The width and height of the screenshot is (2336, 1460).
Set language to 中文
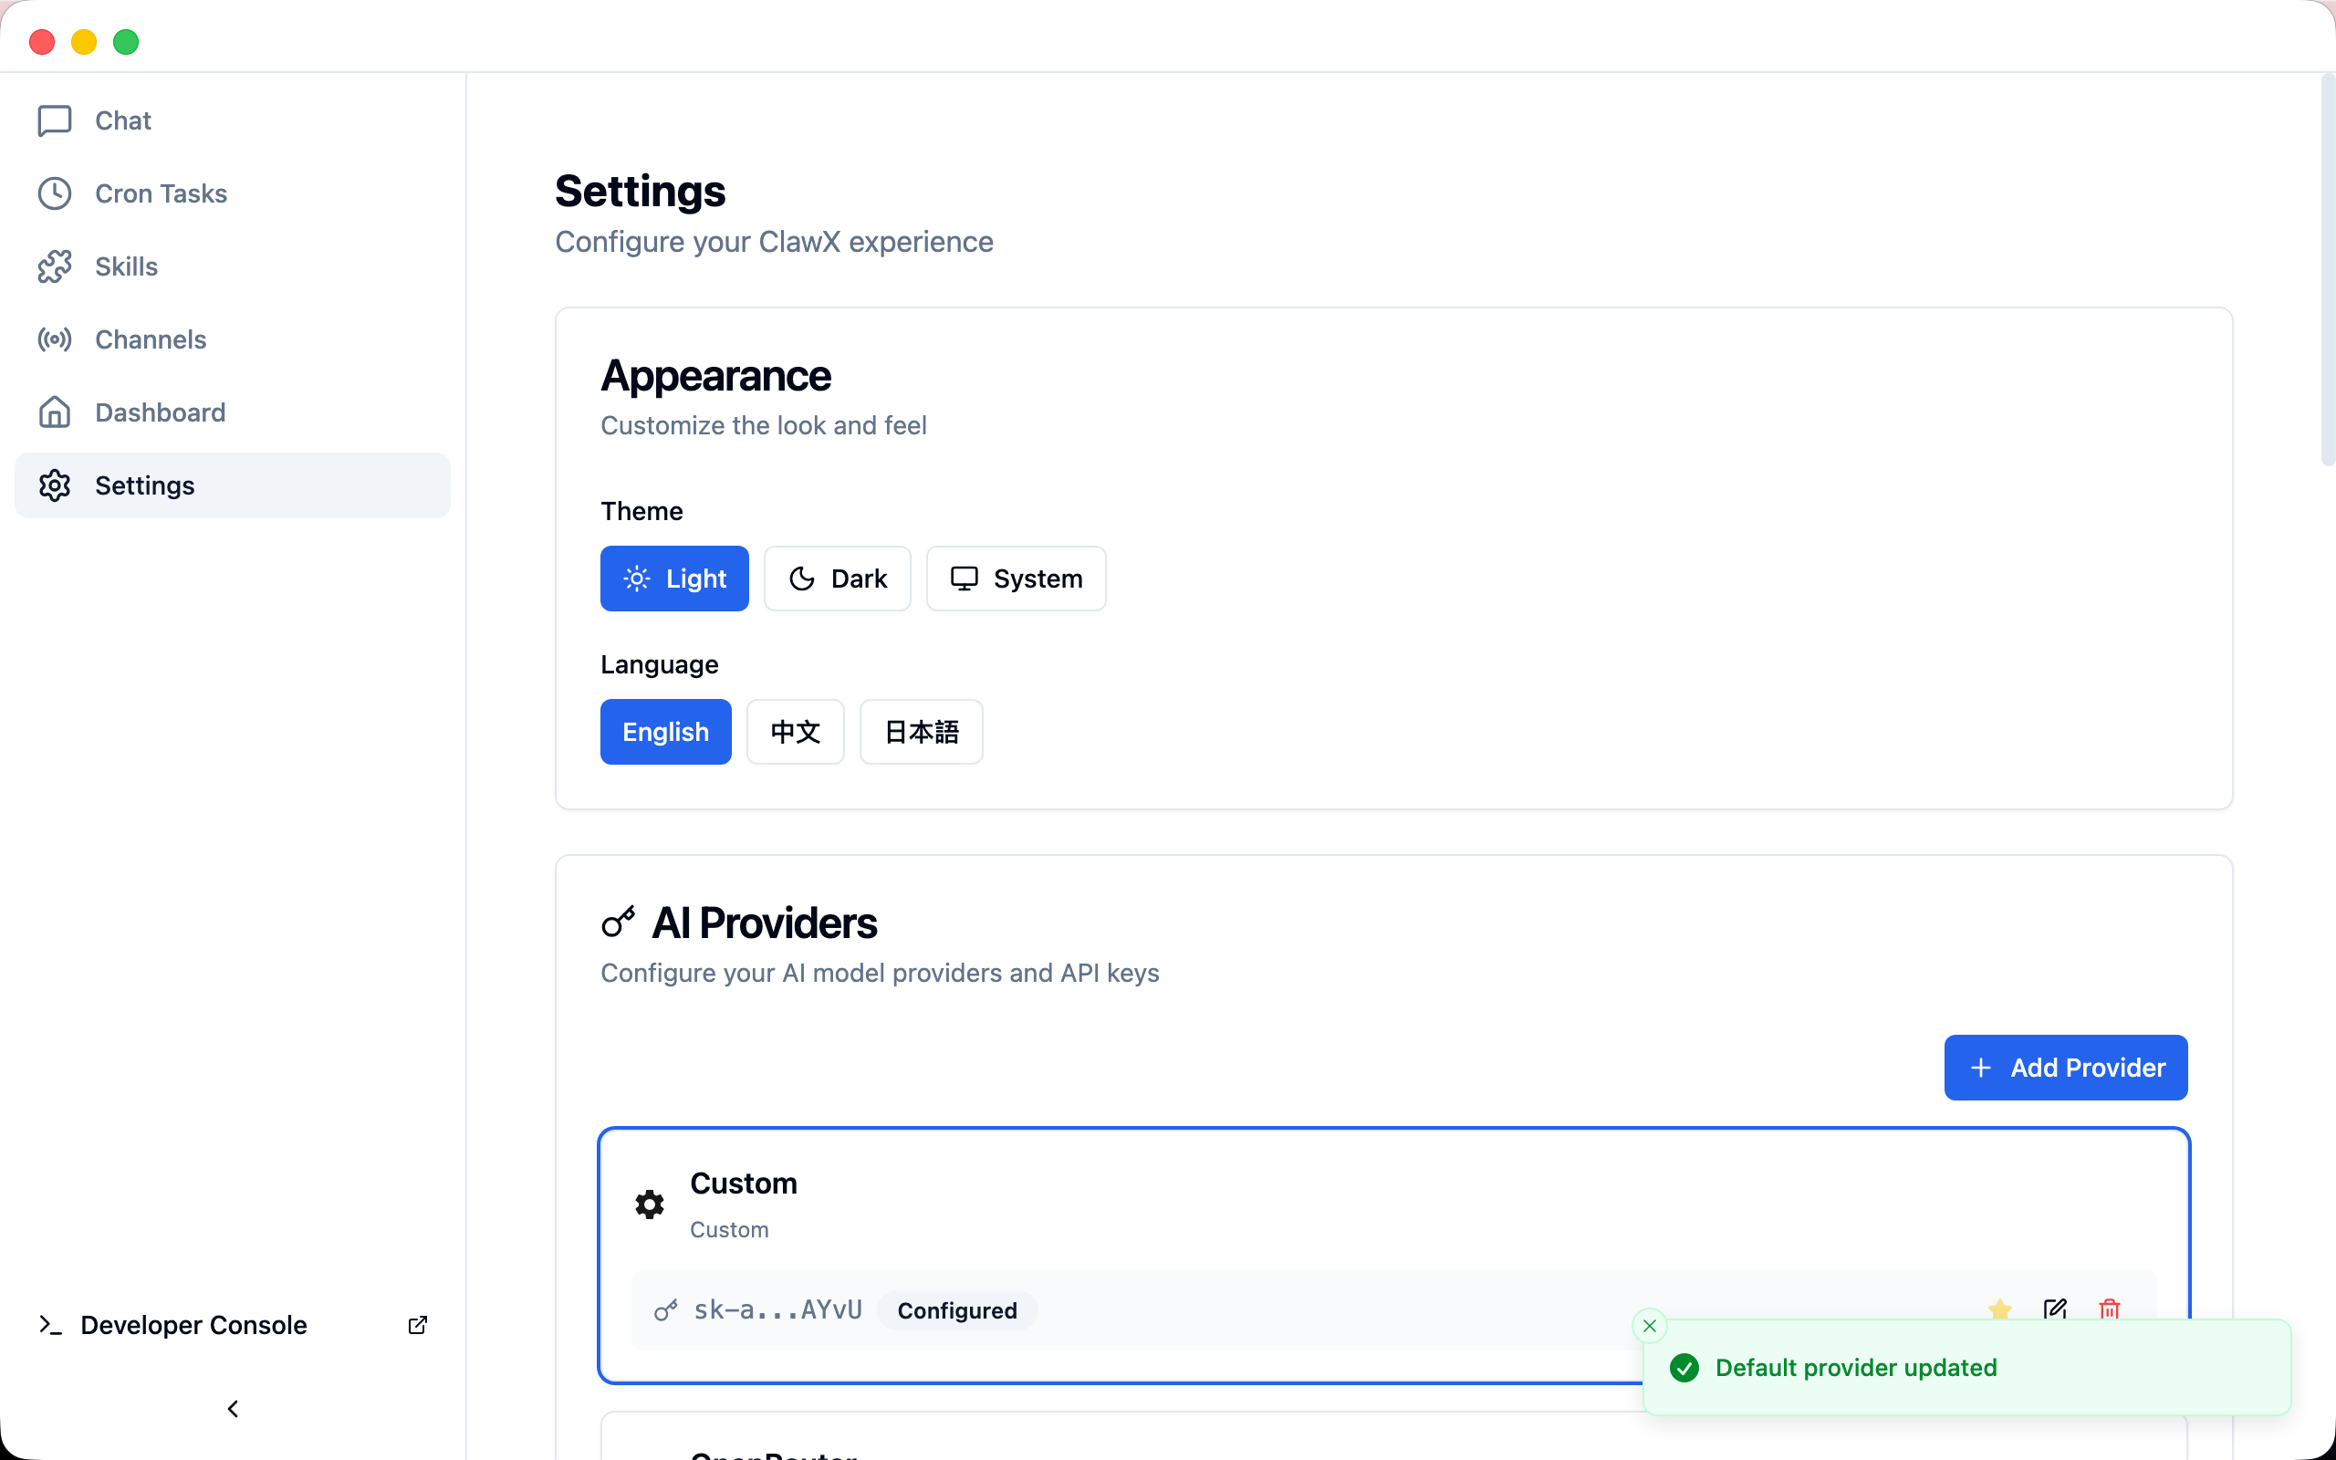pos(795,732)
